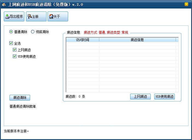Toggle the 全选 select-all checkbox

pyautogui.click(x=11, y=43)
